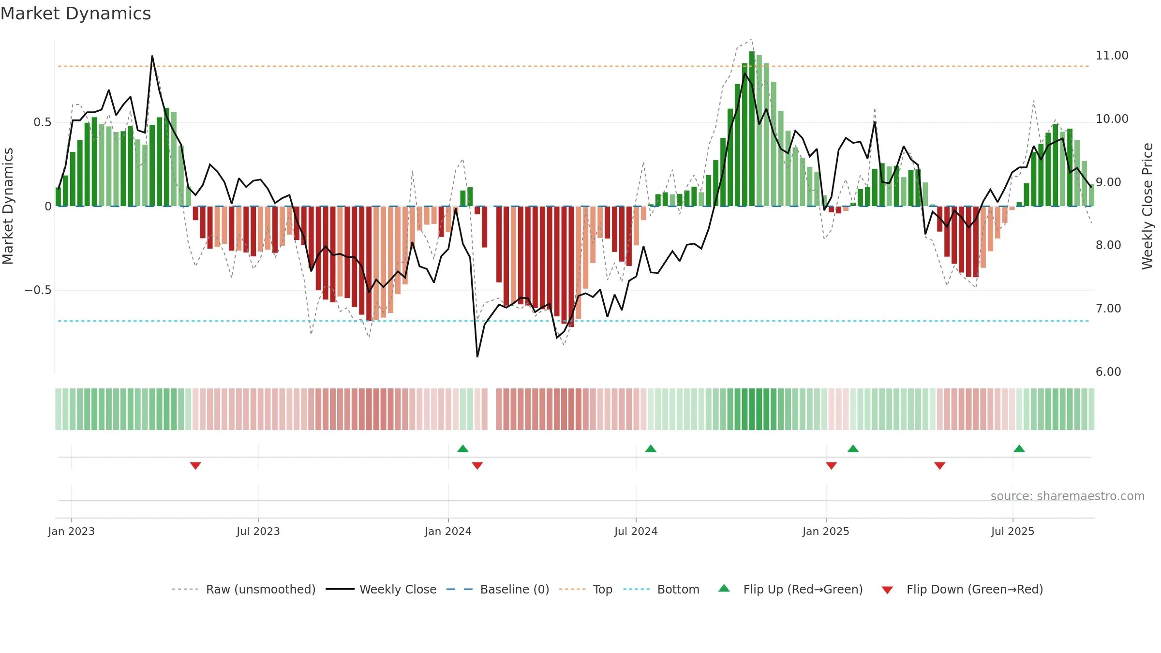Click the 9.00 price axis tick

(x=1108, y=182)
